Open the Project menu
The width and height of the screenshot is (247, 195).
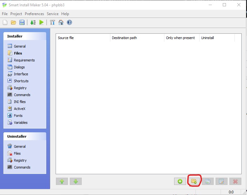coord(16,14)
